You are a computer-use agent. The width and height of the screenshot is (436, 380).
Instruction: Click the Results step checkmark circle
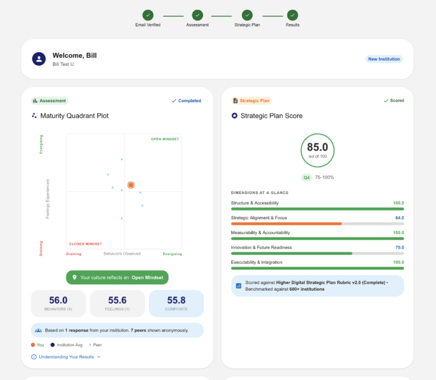[292, 15]
